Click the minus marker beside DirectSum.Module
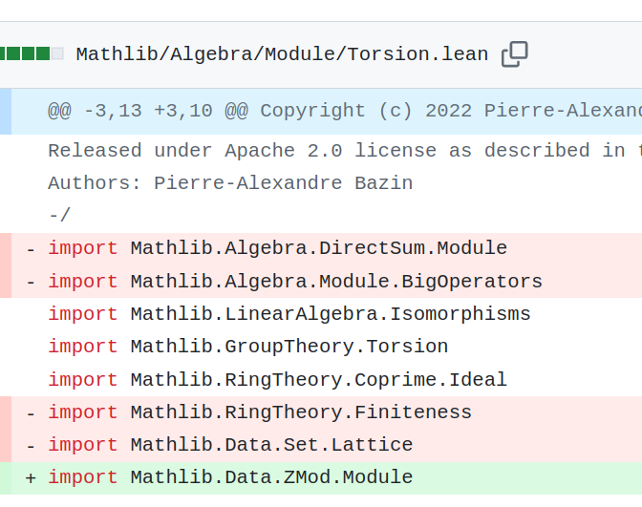 [31, 249]
